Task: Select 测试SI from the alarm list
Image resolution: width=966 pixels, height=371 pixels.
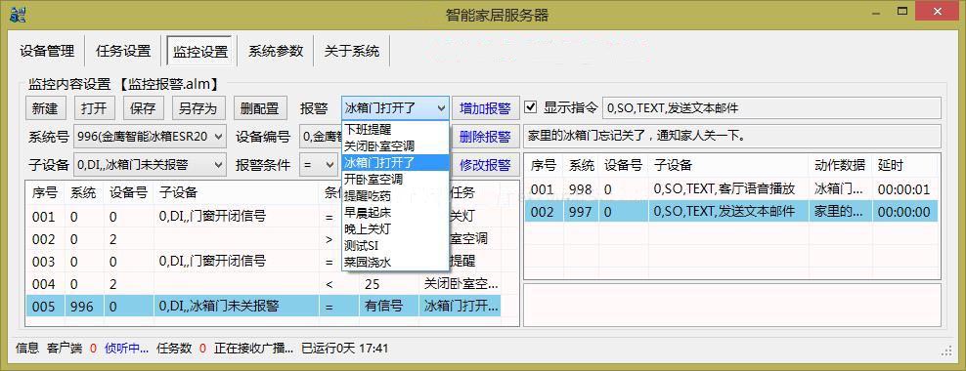Action: tap(396, 246)
